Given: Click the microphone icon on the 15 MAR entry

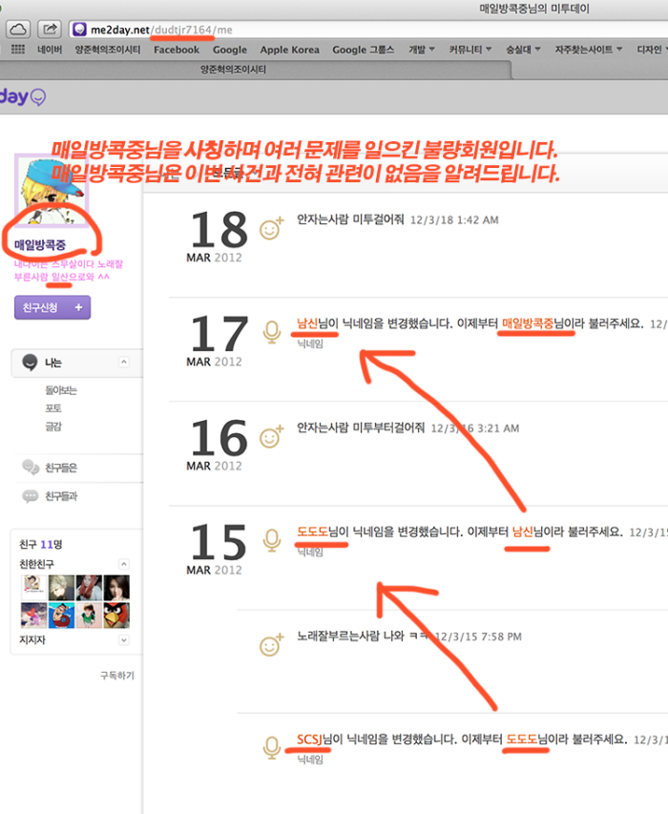Looking at the screenshot, I should click(272, 539).
